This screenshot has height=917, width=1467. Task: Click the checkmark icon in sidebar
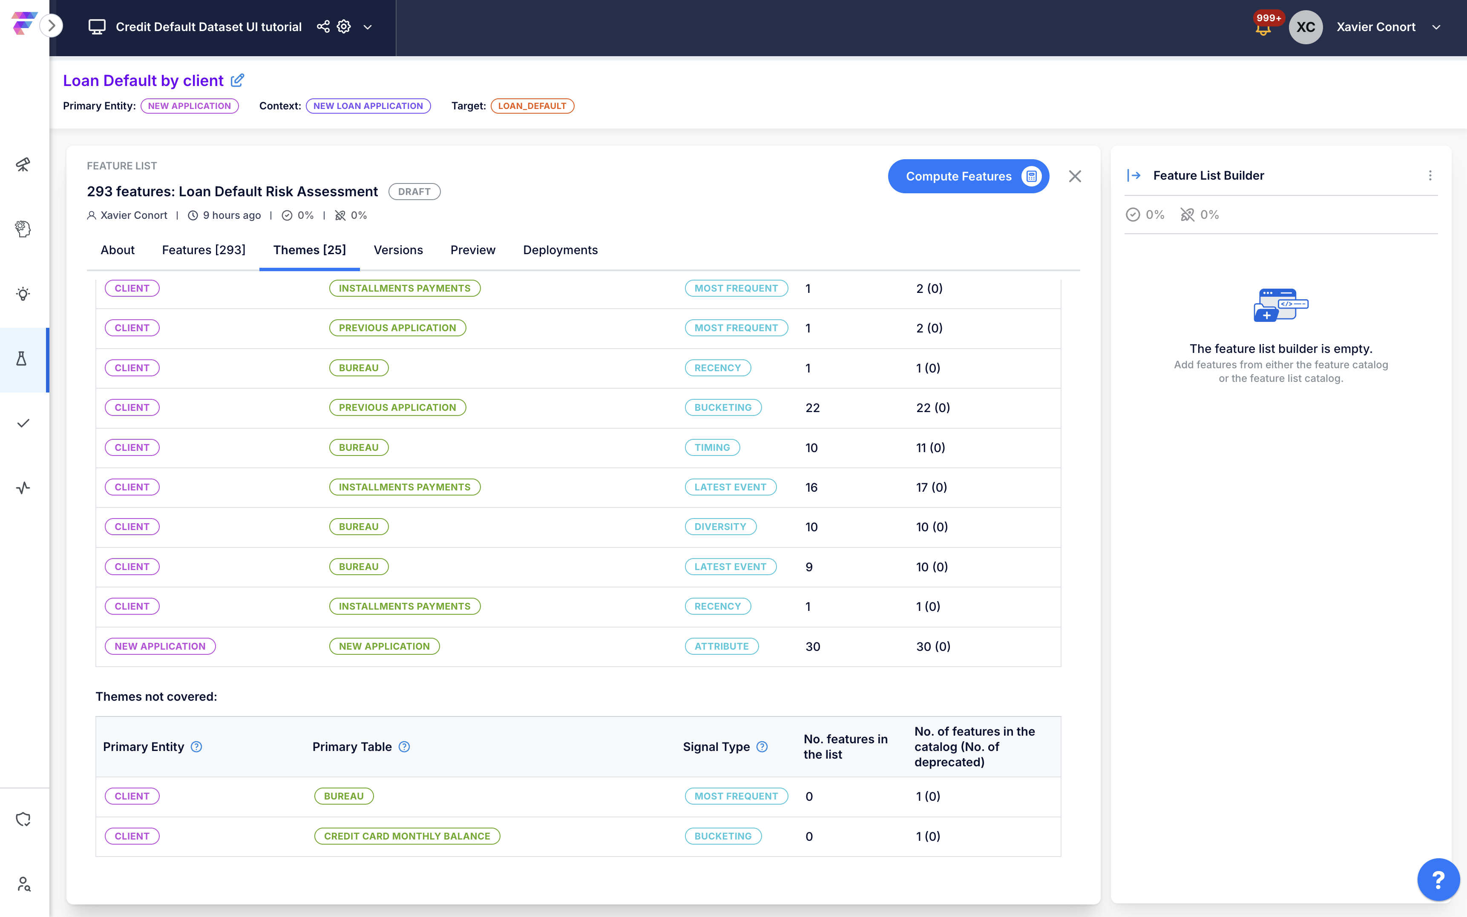23,423
